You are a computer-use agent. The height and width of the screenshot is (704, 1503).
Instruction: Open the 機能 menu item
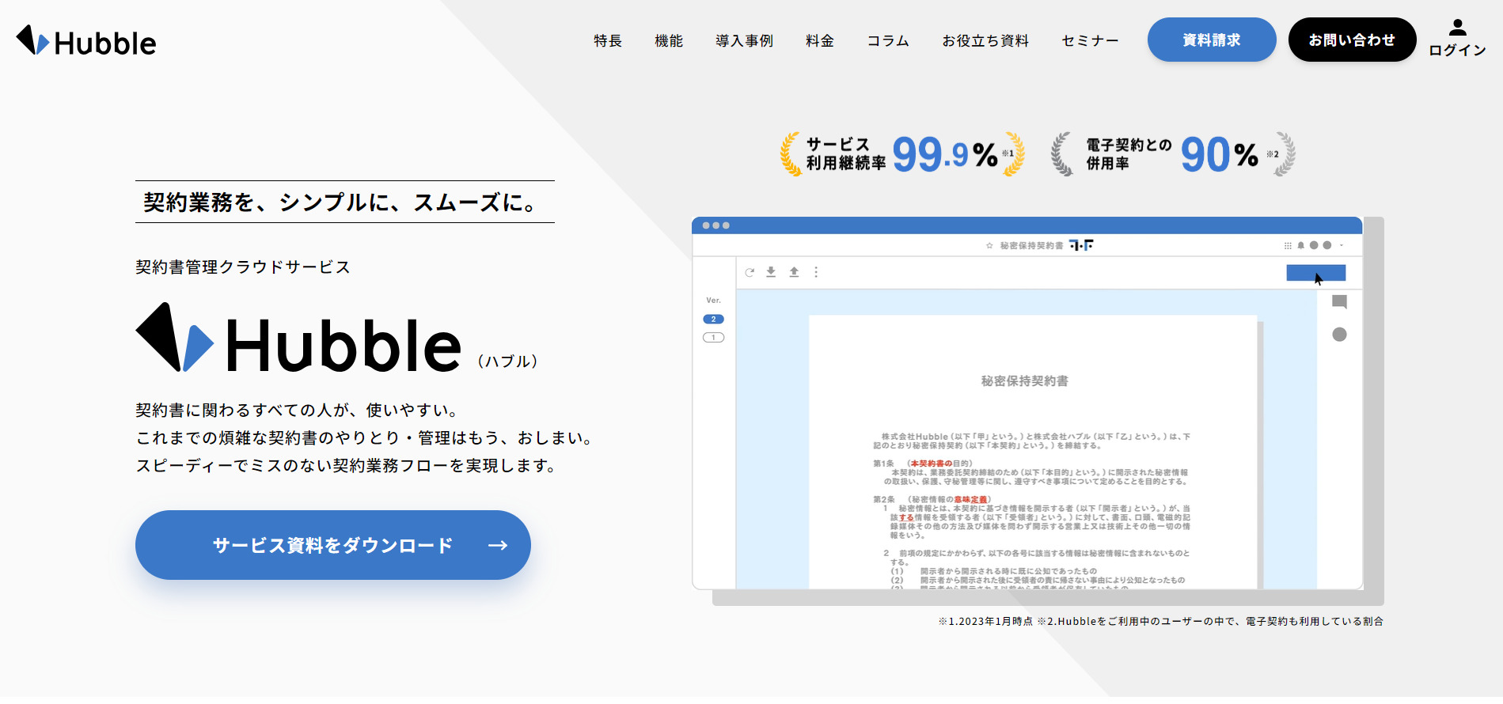[669, 40]
